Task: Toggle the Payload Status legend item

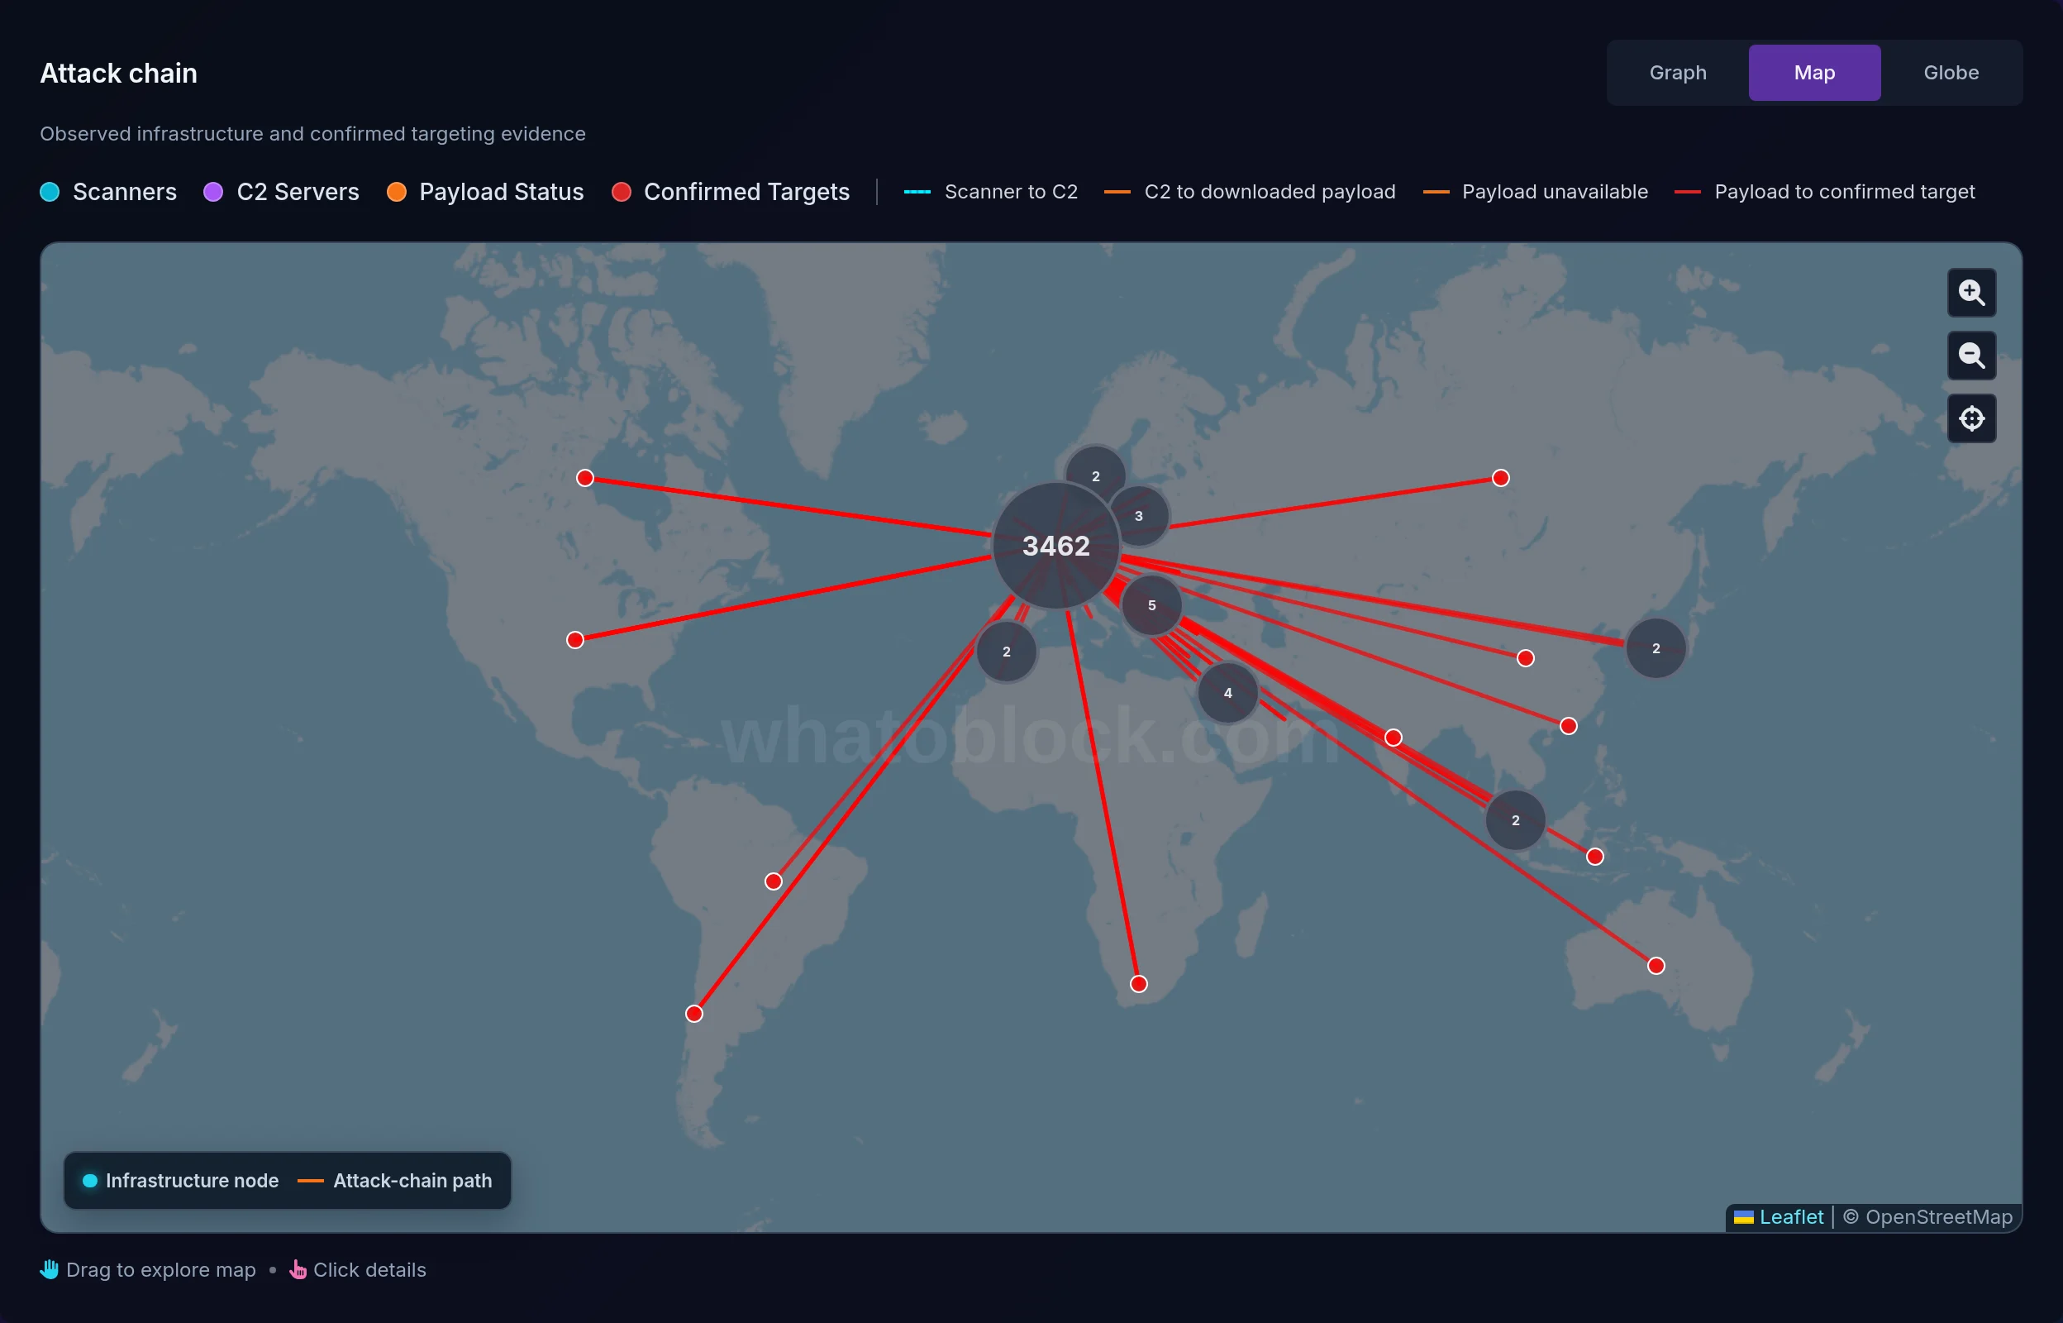Action: (485, 192)
